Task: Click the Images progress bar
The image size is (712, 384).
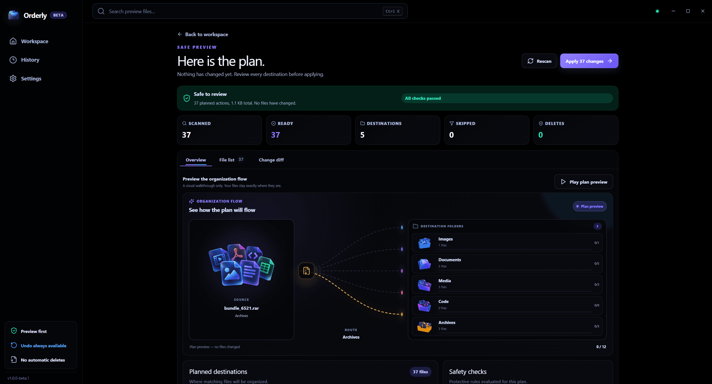Action: [x=515, y=249]
